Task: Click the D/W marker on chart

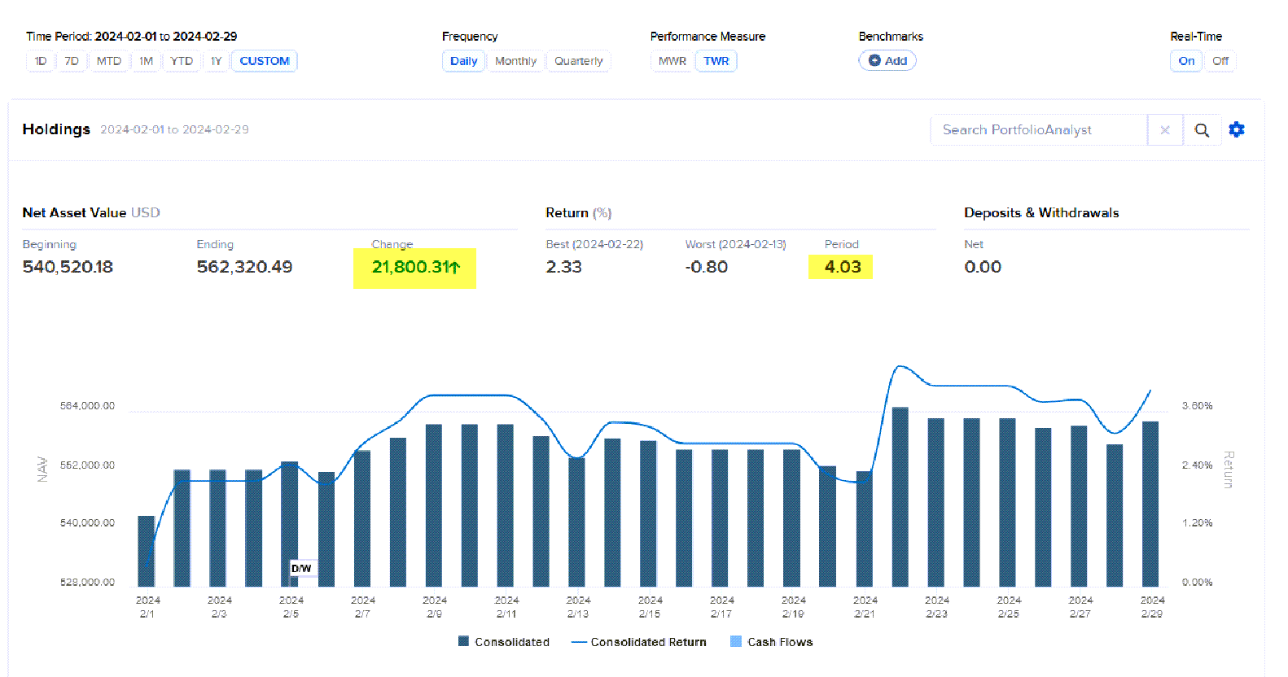Action: click(301, 568)
